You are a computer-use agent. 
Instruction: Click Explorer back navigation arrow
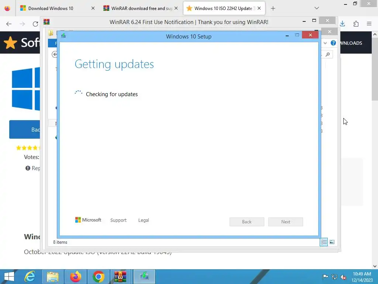(x=55, y=54)
